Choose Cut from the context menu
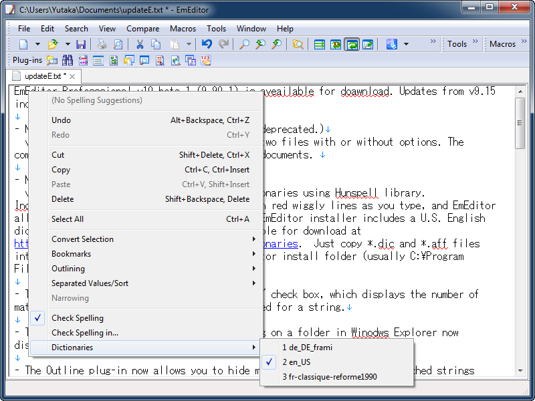Screen dimensions: 535x401 (146, 155)
